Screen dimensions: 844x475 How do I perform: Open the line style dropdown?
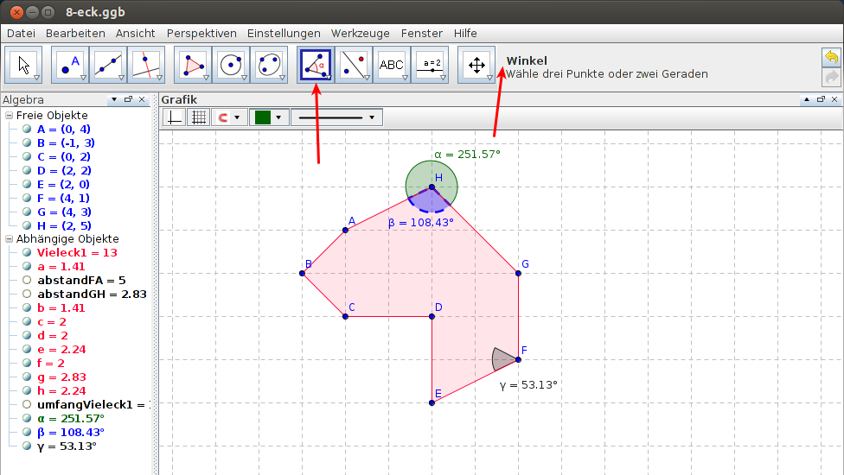coord(336,117)
